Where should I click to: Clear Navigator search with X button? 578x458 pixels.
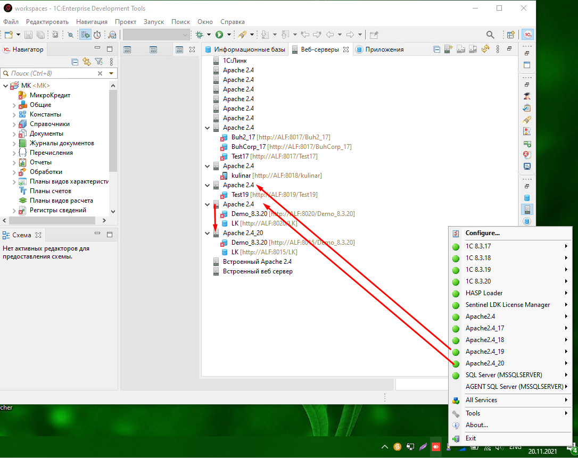(100, 73)
